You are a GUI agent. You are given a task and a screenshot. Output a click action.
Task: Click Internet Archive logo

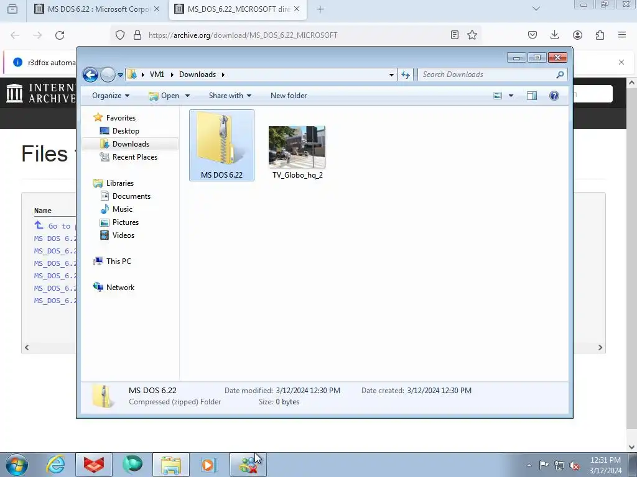click(41, 93)
